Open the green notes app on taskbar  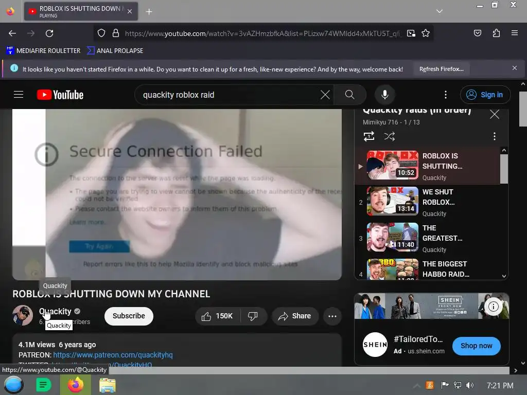coord(43,385)
